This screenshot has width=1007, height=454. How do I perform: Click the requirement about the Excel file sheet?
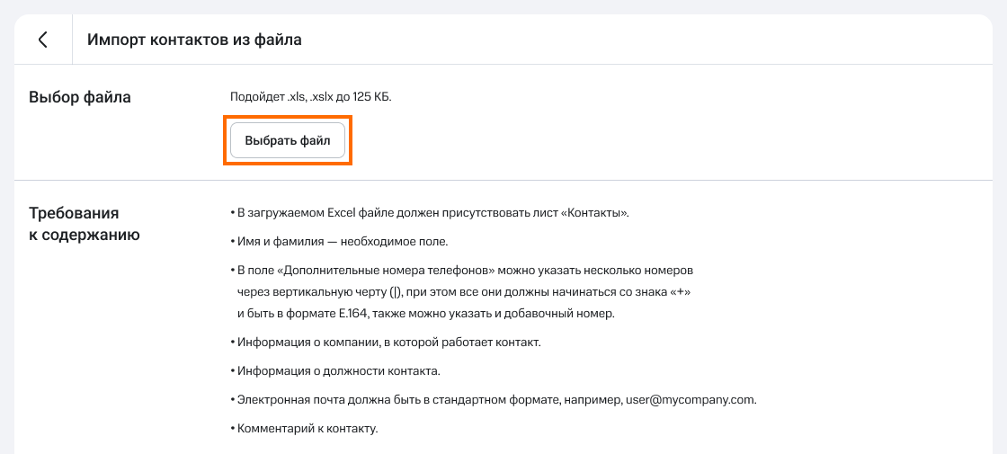[430, 213]
